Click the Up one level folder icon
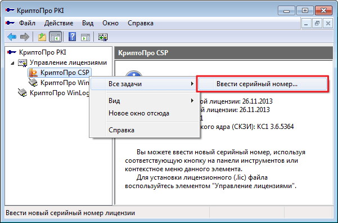This screenshot has height=223, width=338. click(x=42, y=37)
